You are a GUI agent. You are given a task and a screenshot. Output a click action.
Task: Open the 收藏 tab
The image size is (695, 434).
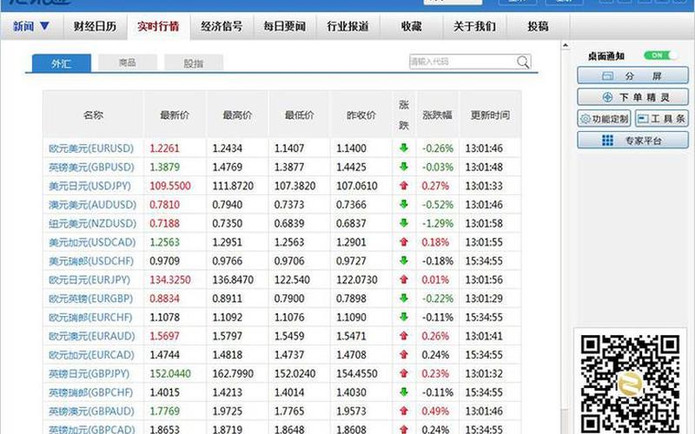pyautogui.click(x=411, y=27)
